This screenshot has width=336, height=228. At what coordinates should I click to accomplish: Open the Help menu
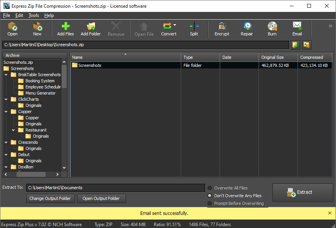(x=49, y=15)
